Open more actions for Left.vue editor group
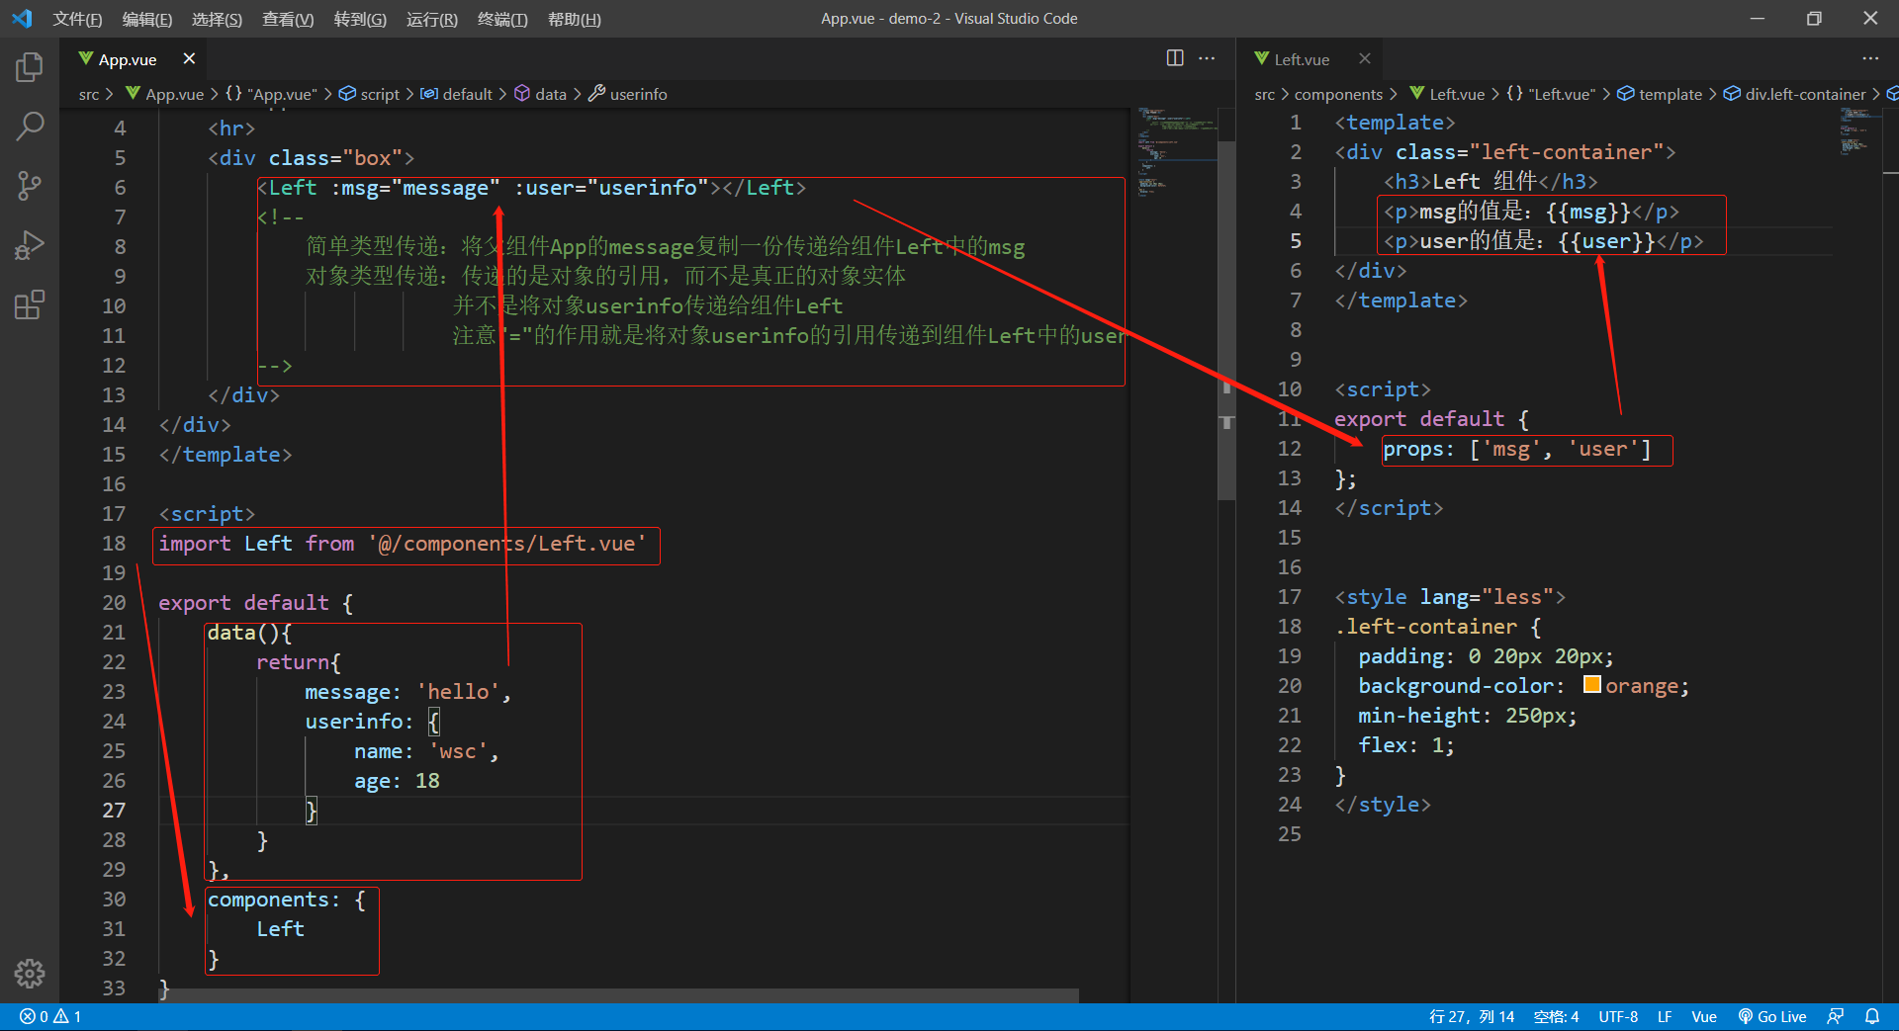This screenshot has height=1031, width=1899. [x=1870, y=58]
